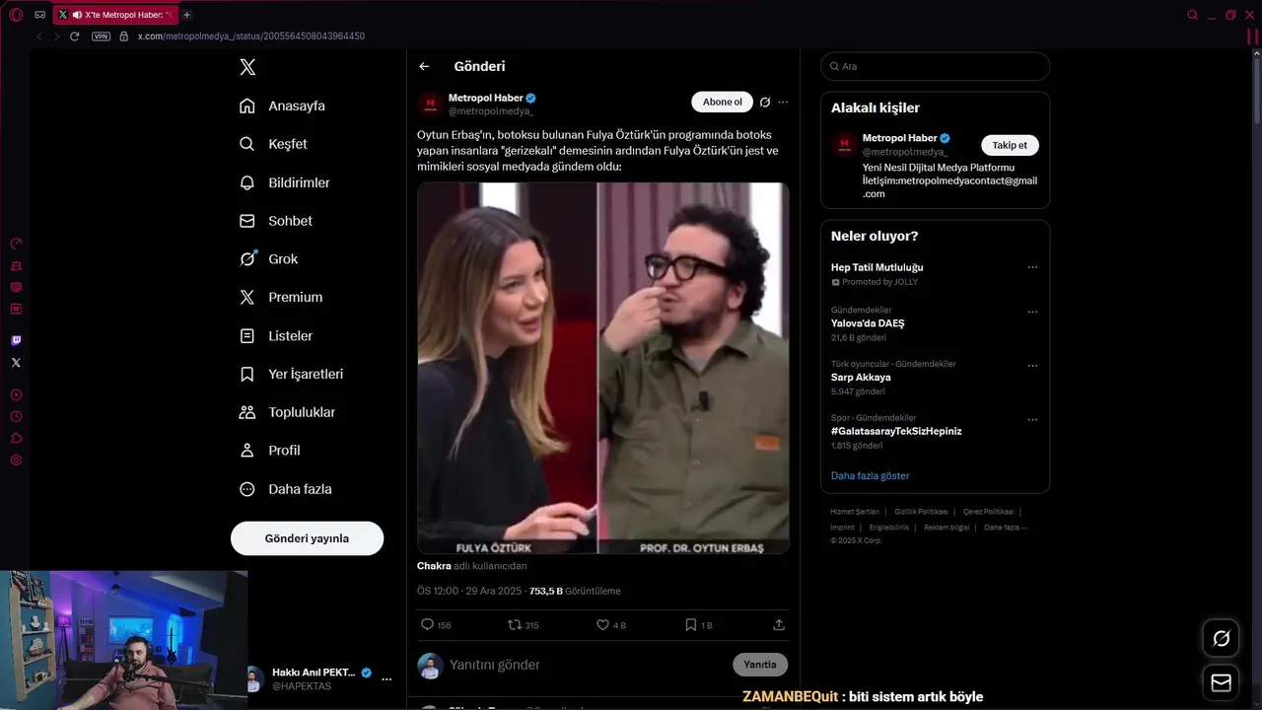Open options for #GalatasarayTekSizHepiniz trend

tap(1032, 419)
